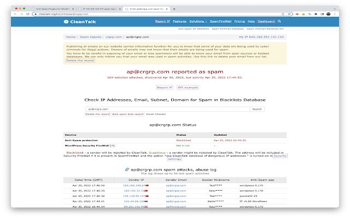Go back with the browser back arrow

coord(15,14)
